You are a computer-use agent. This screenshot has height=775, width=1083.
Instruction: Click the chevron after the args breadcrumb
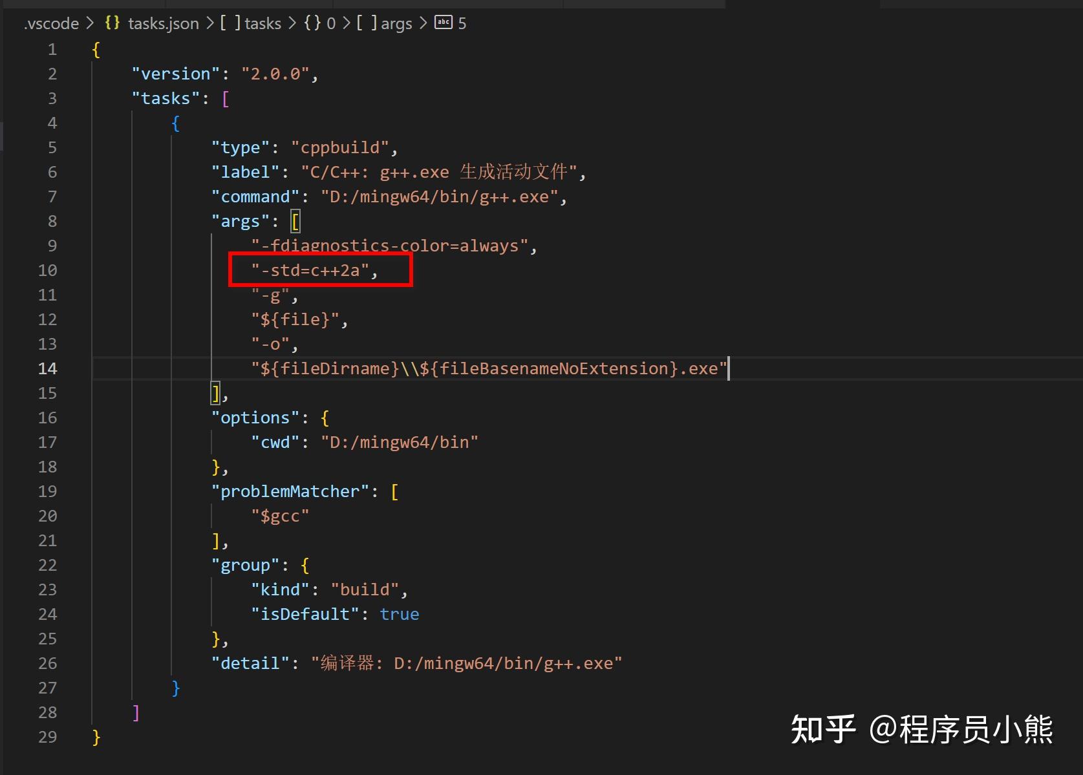(423, 23)
